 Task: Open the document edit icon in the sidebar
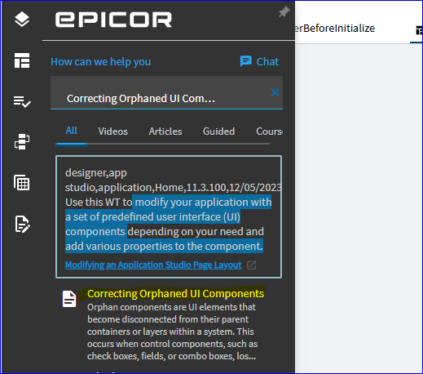click(22, 224)
